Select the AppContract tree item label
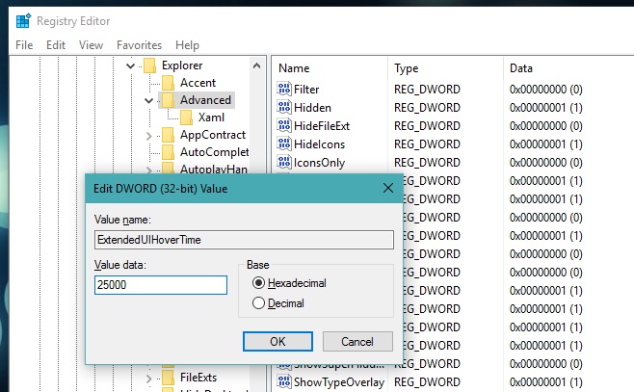 (x=213, y=135)
